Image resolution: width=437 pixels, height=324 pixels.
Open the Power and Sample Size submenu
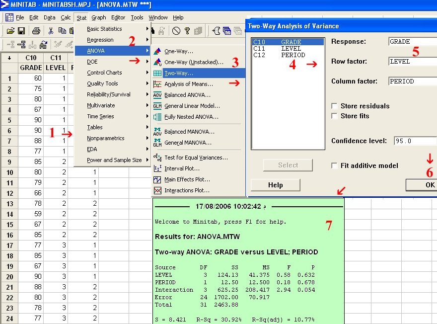point(113,160)
